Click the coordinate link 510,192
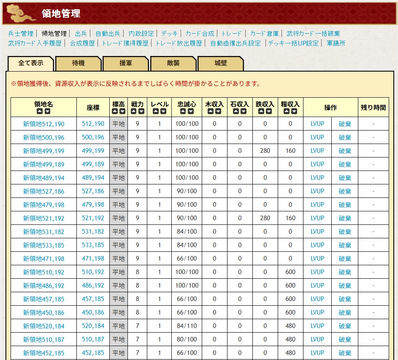Viewport: 398px width, 360px height. (x=93, y=272)
